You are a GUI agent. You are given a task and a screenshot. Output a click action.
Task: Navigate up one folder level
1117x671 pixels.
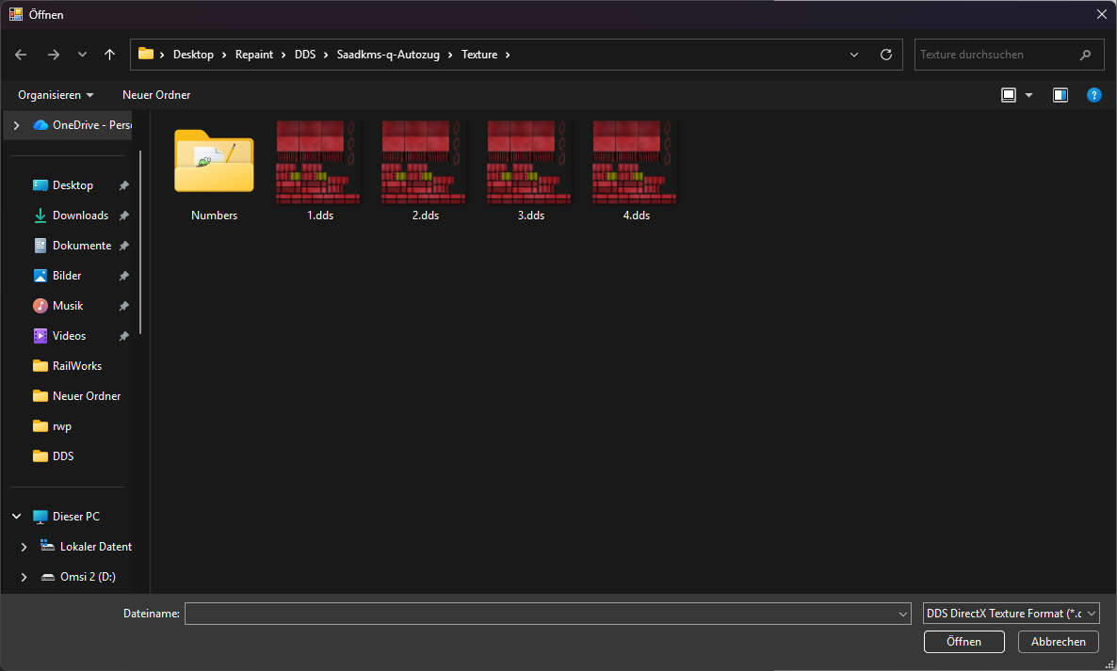tap(109, 55)
